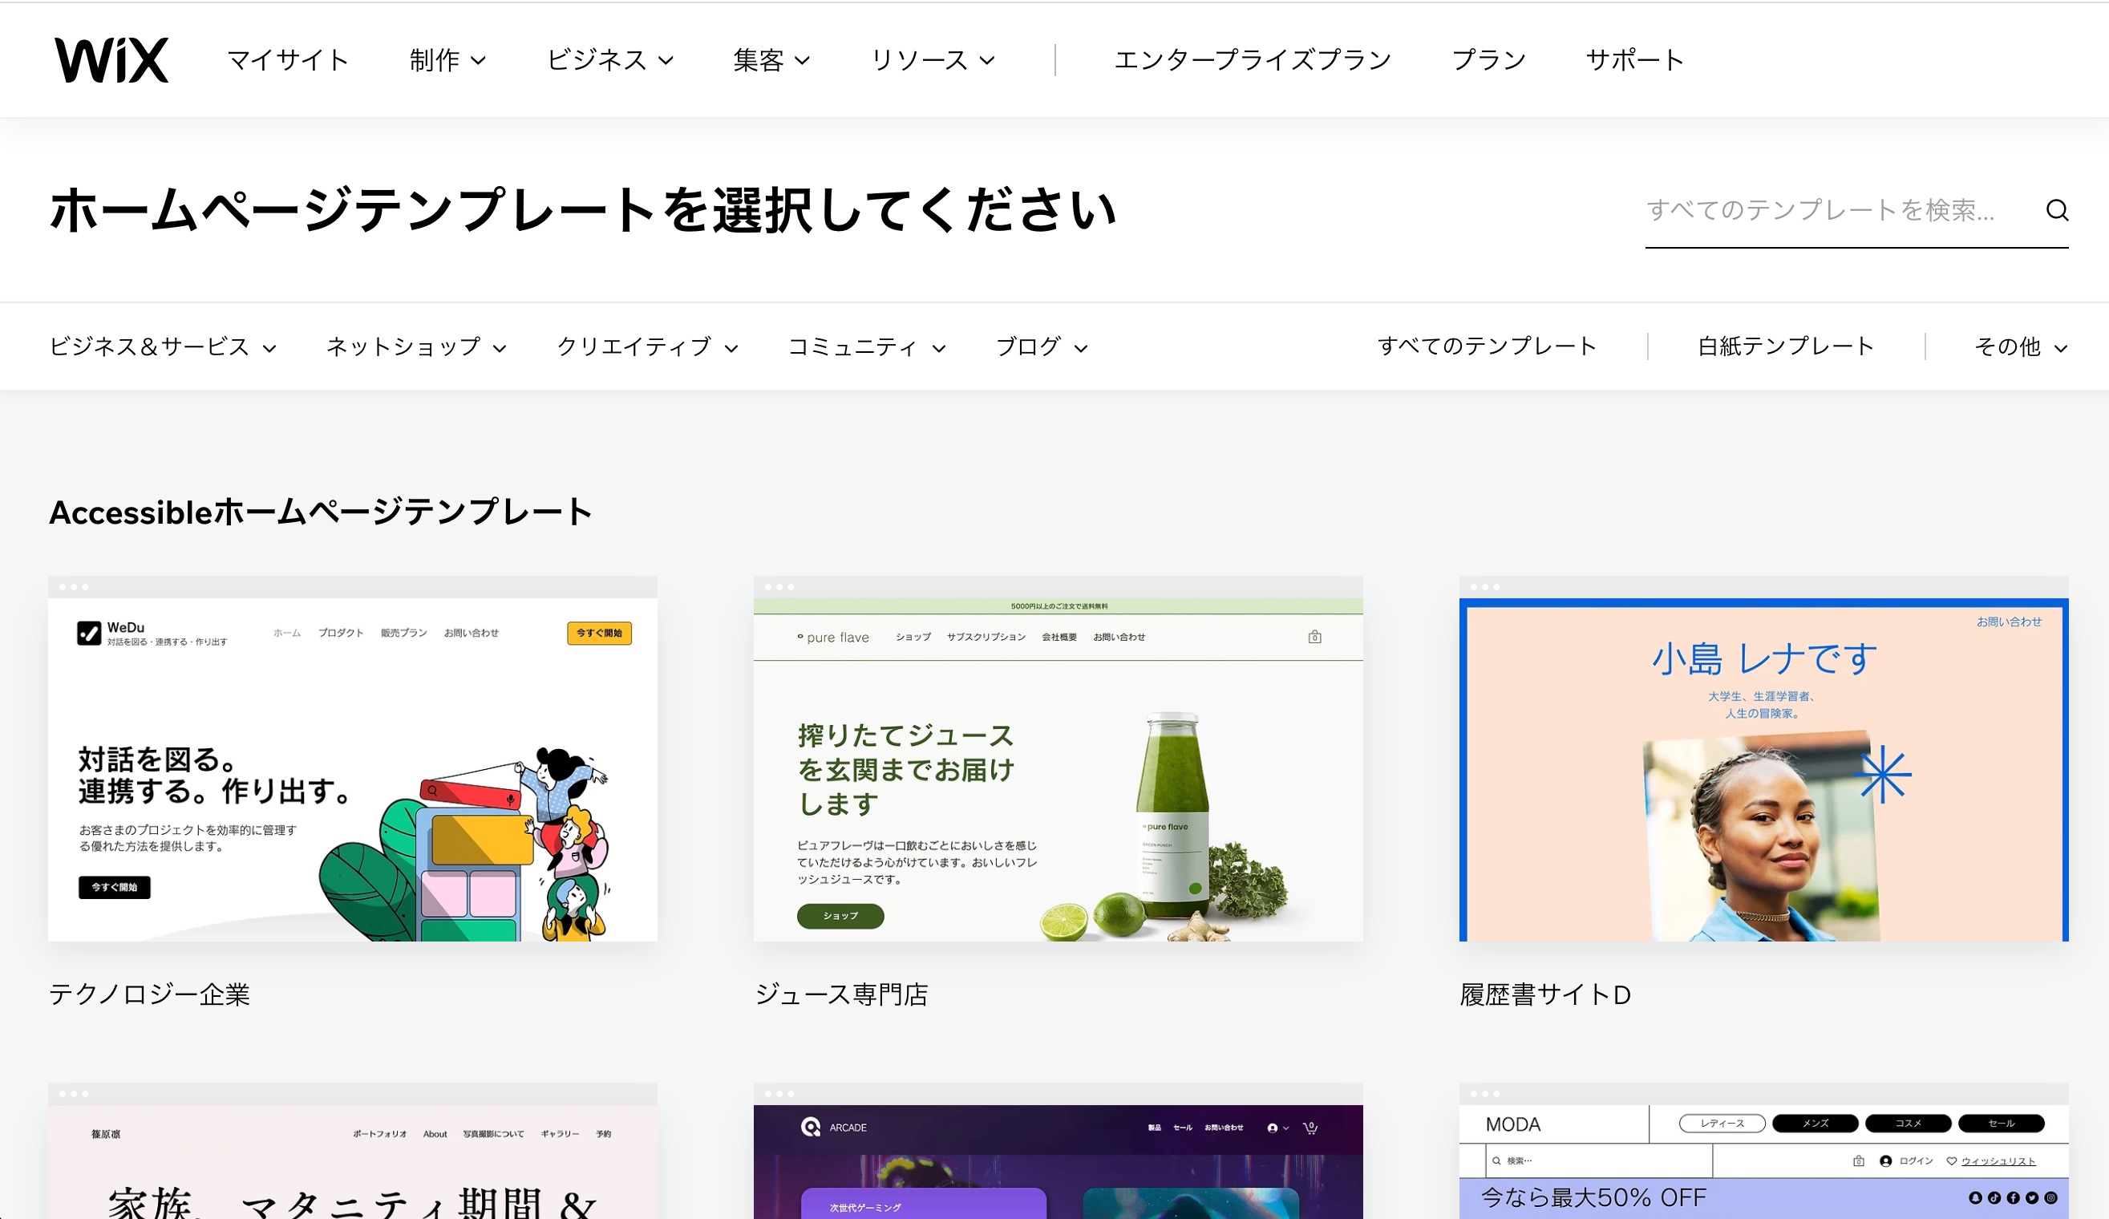Click the ARCADE logo icon in preview
Image resolution: width=2109 pixels, height=1219 pixels.
[x=811, y=1127]
